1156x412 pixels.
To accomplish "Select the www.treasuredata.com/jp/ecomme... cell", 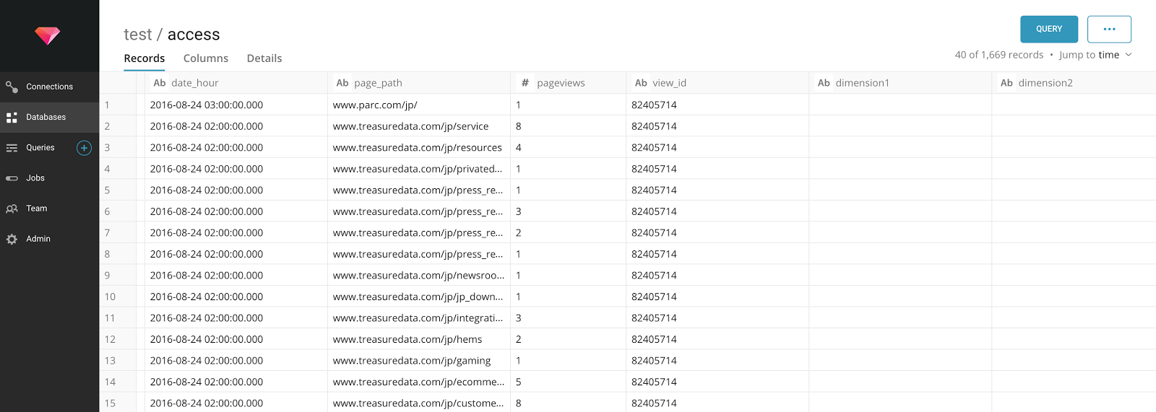I will pos(419,382).
